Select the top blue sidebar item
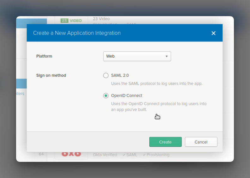 [x=32, y=23]
